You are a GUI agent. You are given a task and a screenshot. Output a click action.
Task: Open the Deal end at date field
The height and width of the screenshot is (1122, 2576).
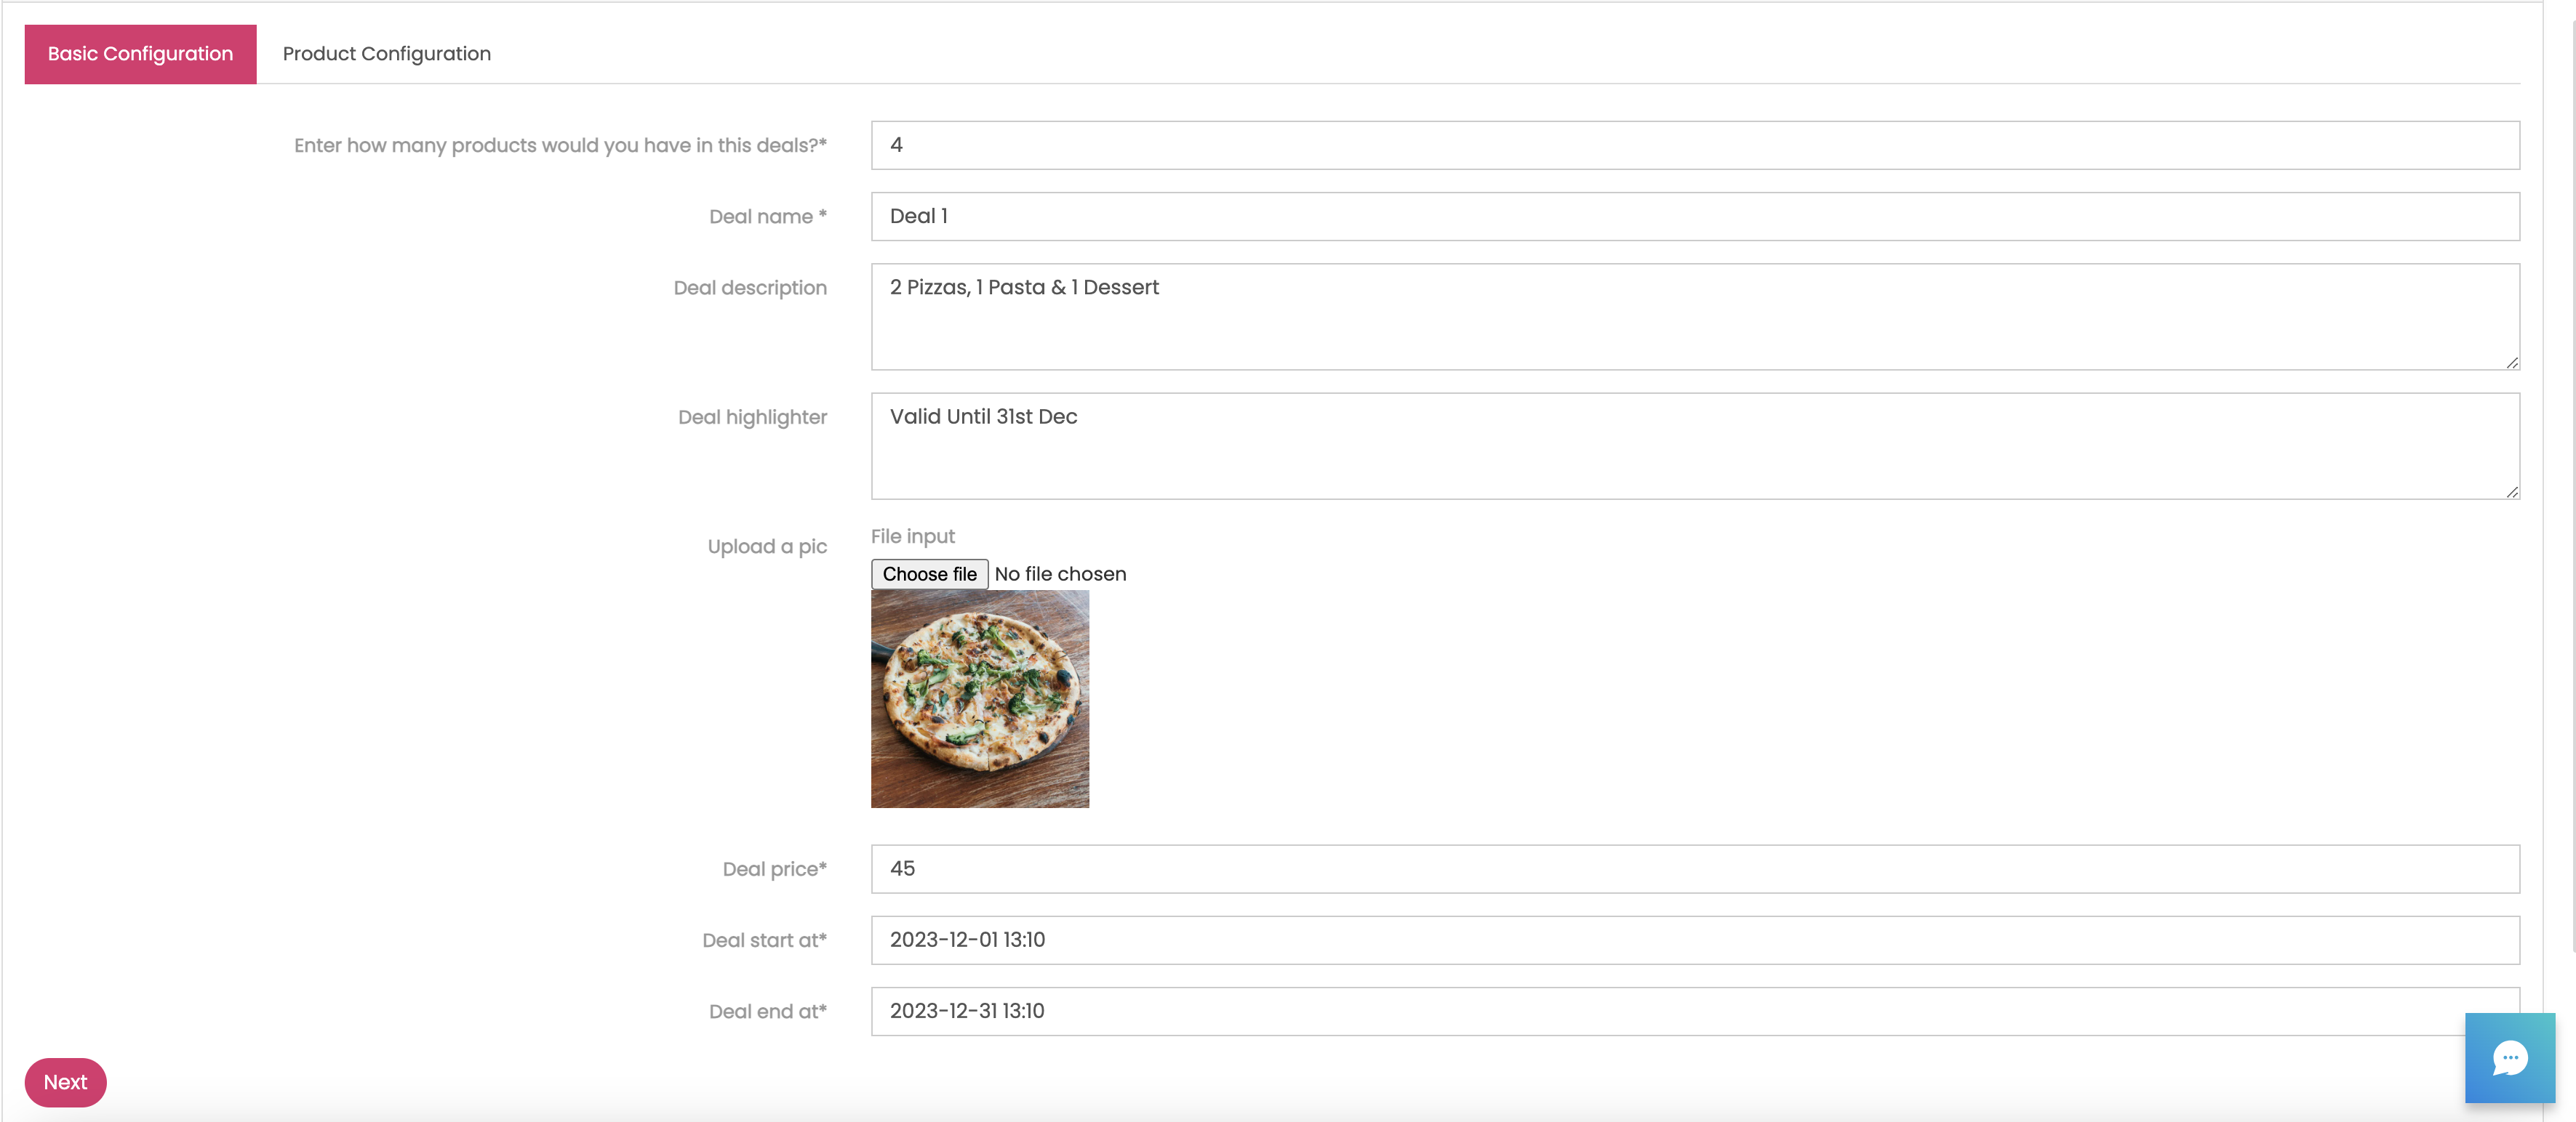1694,1010
